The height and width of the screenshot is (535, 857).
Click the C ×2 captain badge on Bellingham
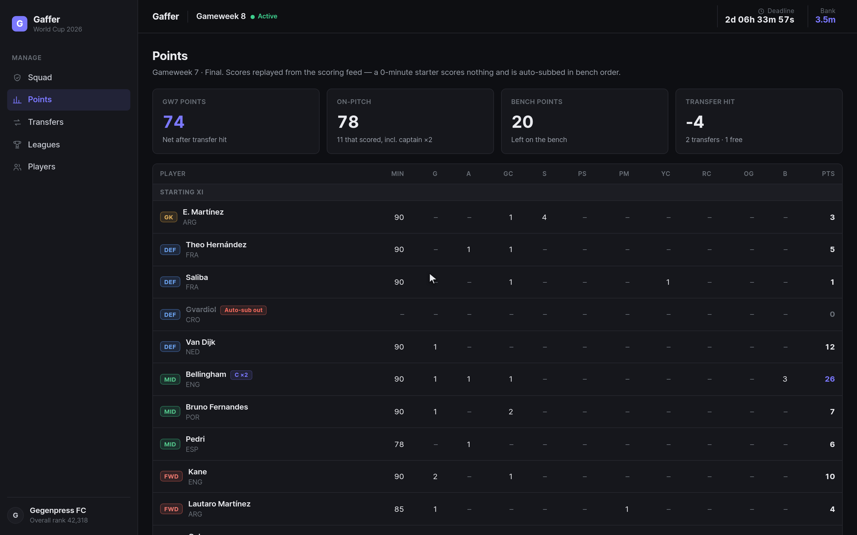pyautogui.click(x=241, y=375)
